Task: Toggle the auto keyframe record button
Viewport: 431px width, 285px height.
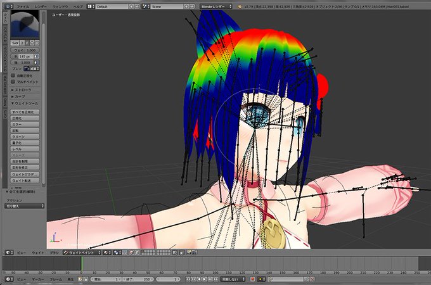Action: pyautogui.click(x=253, y=279)
